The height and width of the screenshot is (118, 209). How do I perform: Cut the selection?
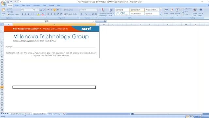tap(9, 9)
